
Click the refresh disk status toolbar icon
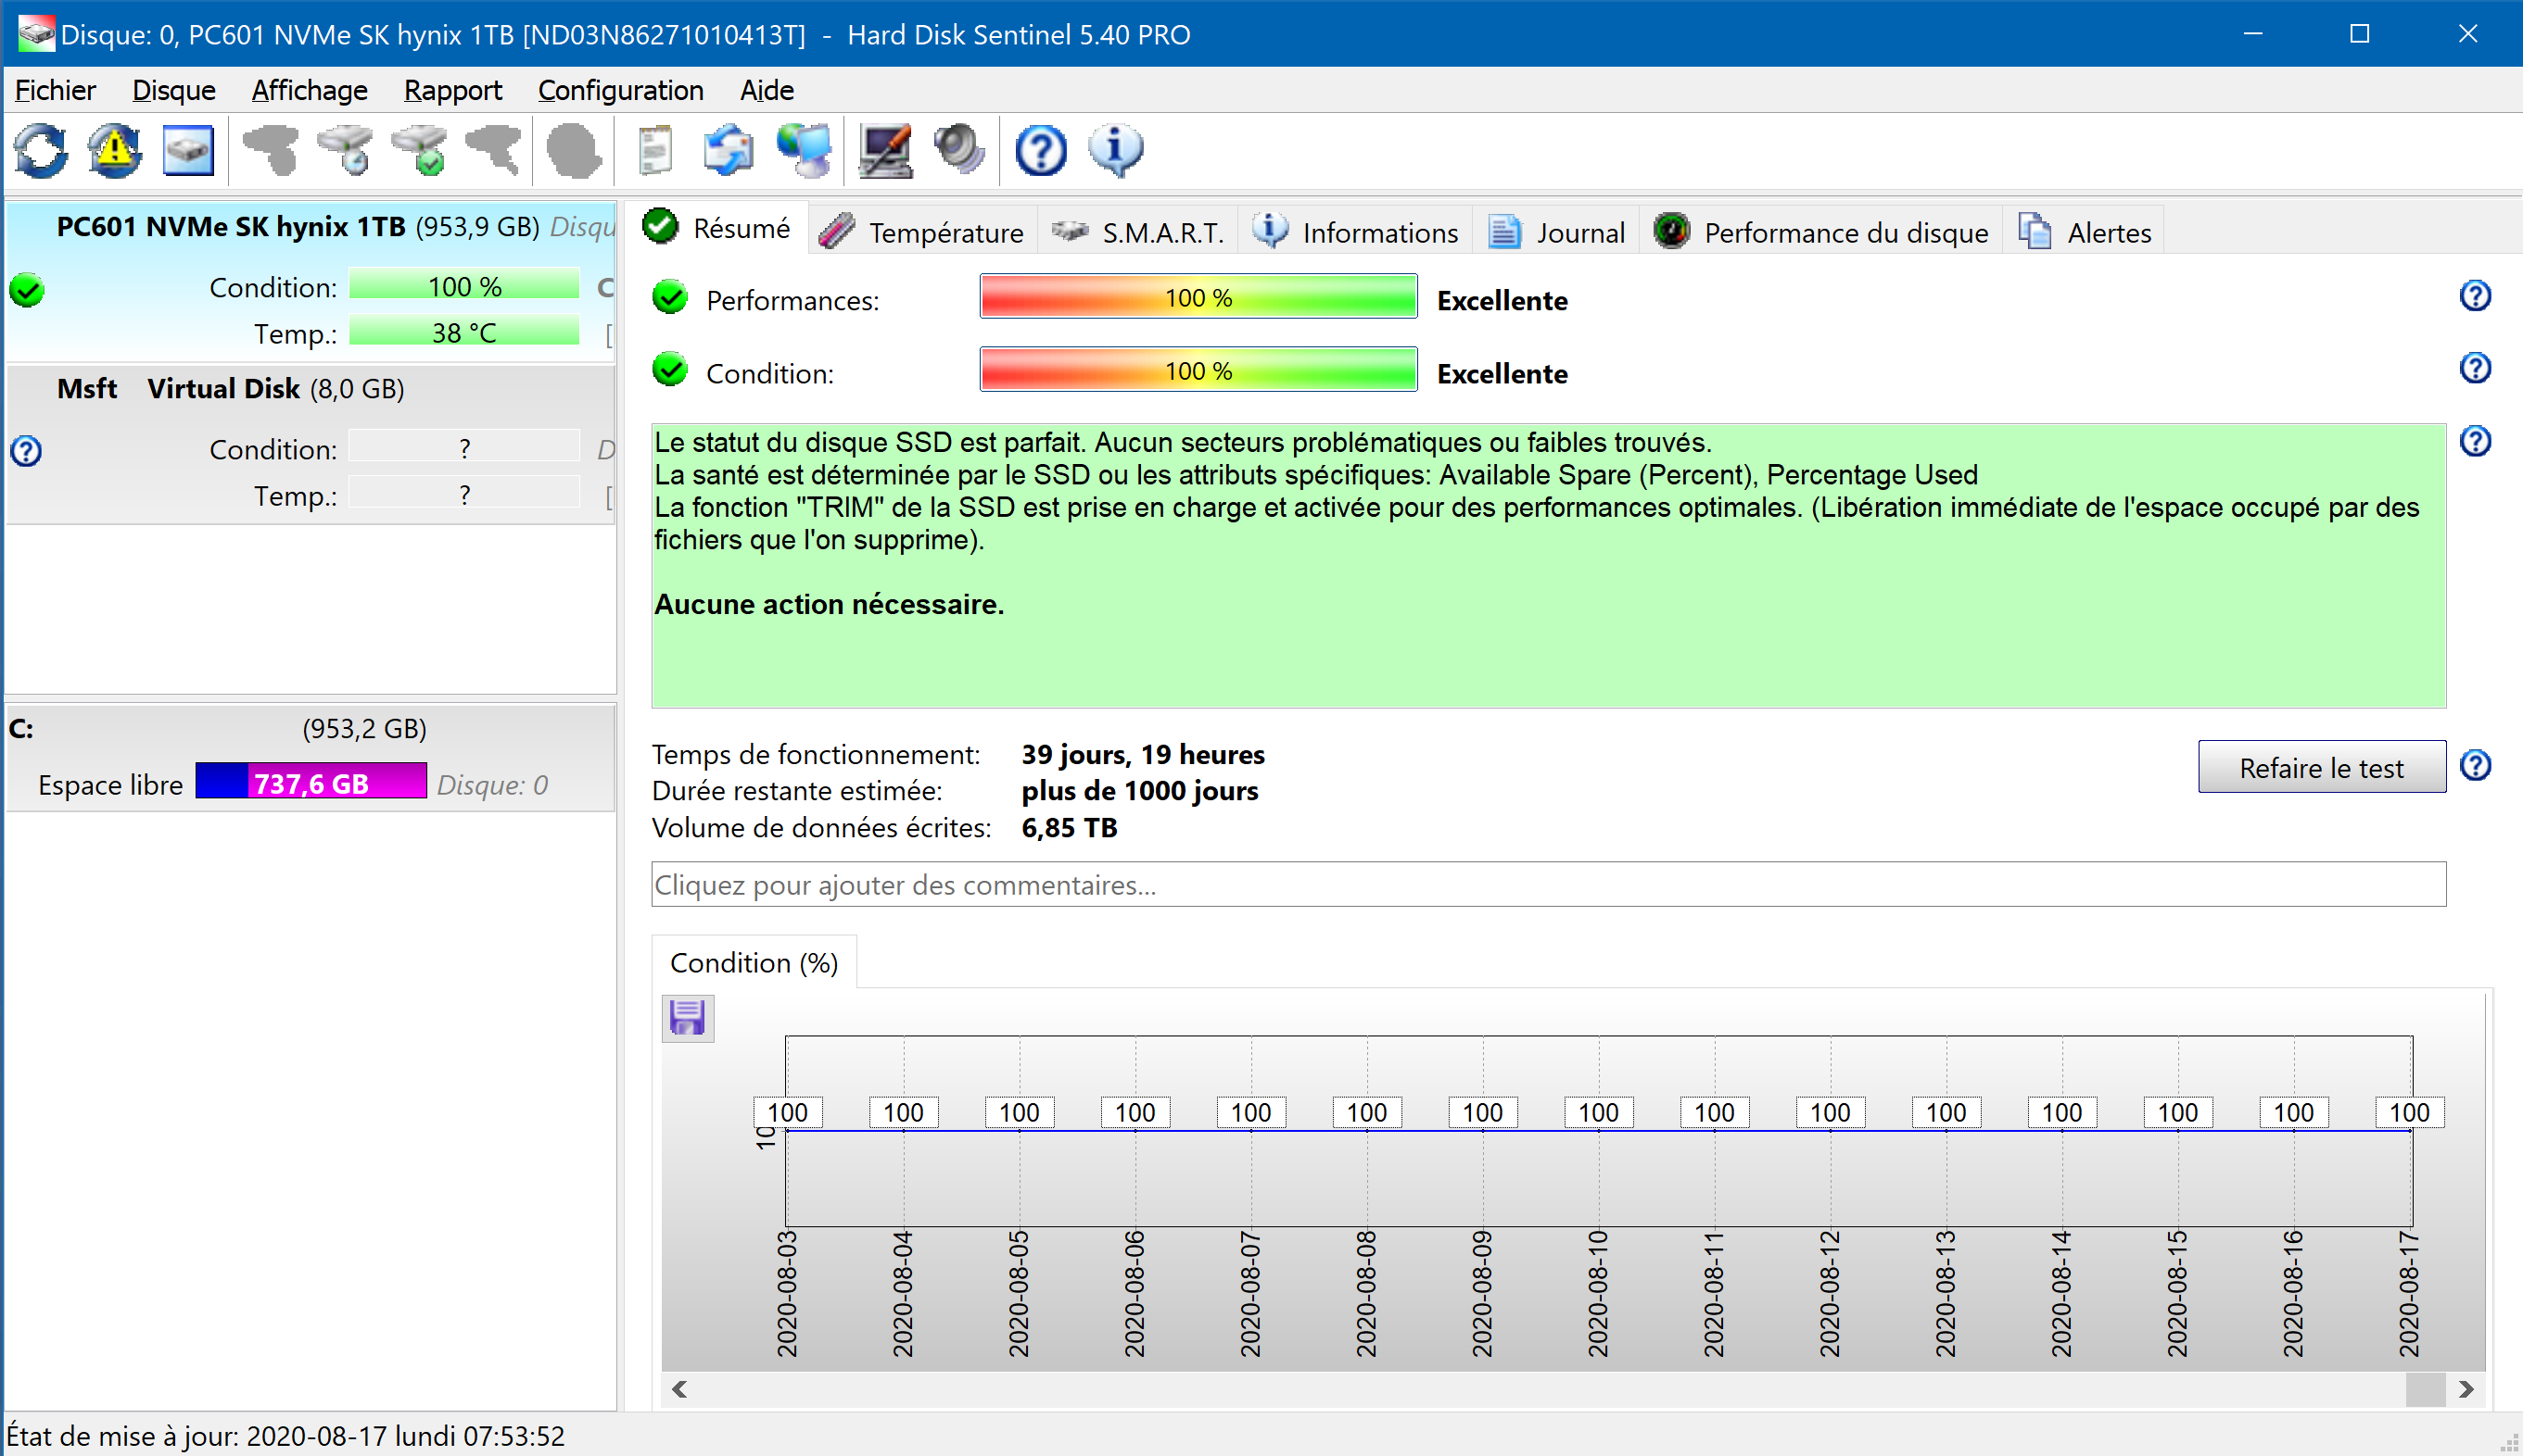[x=41, y=151]
